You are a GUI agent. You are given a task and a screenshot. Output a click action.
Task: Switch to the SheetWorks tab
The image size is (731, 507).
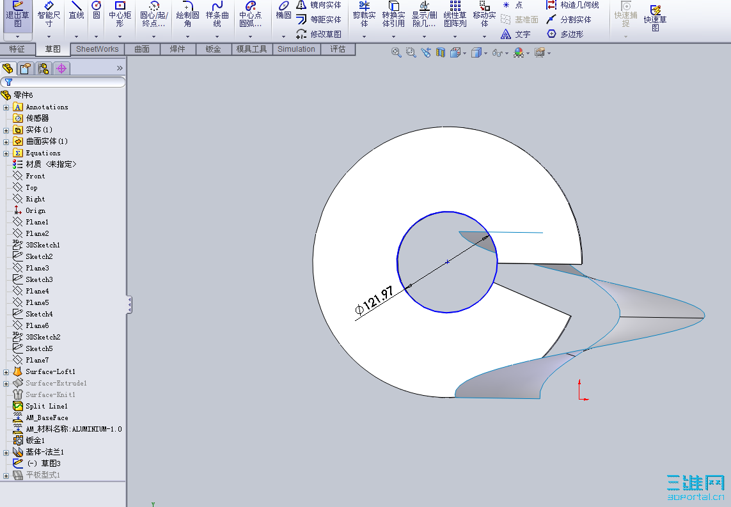tap(97, 49)
